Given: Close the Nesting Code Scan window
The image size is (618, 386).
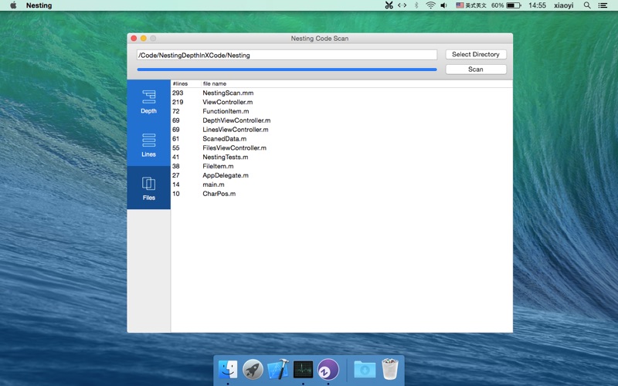Looking at the screenshot, I should pyautogui.click(x=134, y=38).
